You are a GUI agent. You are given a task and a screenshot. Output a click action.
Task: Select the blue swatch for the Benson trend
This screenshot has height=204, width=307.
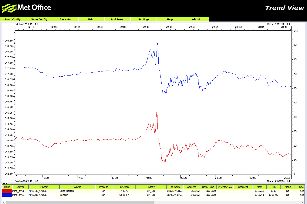pos(7,195)
